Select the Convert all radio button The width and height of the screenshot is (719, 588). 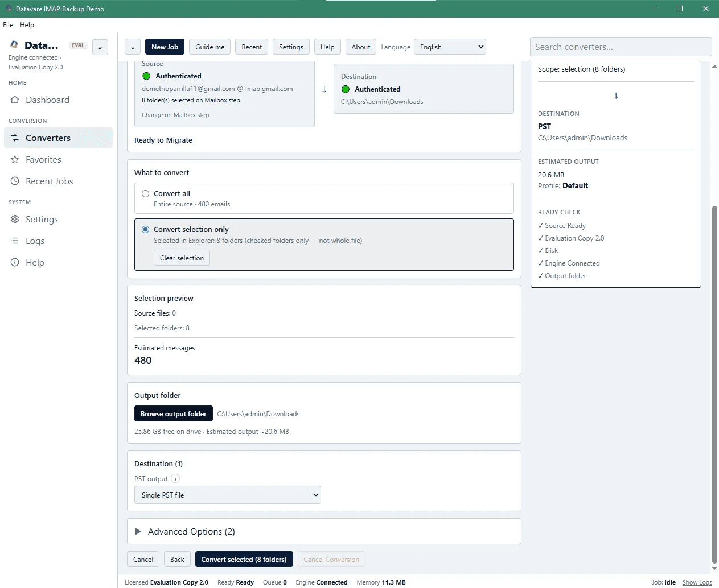145,194
